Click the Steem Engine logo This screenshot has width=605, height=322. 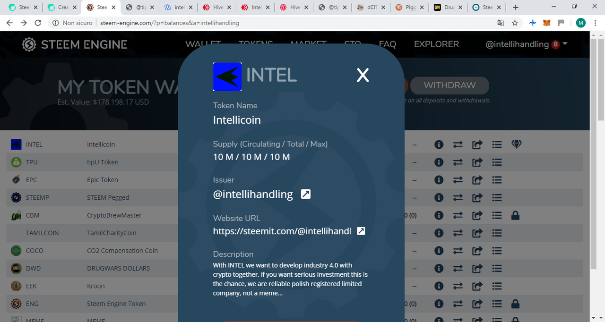pos(75,44)
